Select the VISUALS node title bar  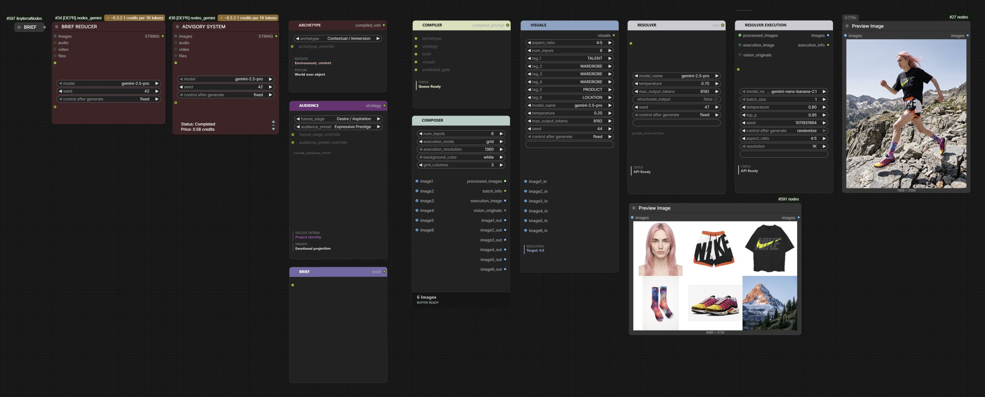[x=569, y=25]
